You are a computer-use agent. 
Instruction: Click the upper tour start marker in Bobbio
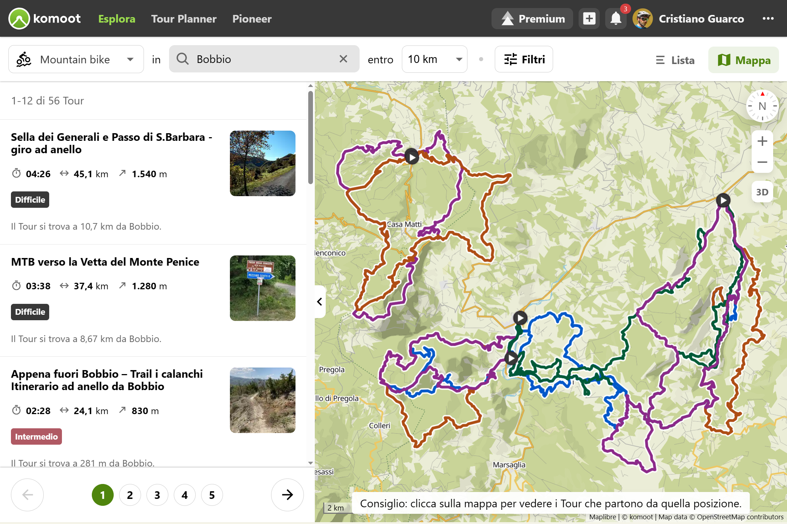pyautogui.click(x=520, y=318)
